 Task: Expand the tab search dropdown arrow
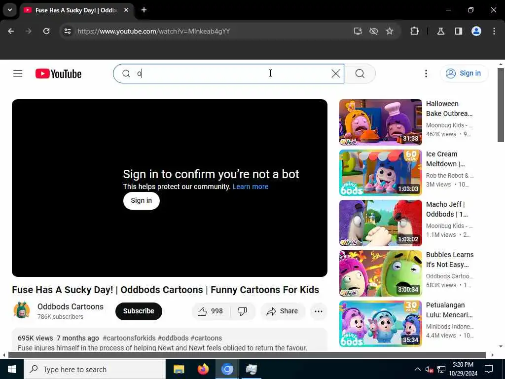[x=10, y=10]
